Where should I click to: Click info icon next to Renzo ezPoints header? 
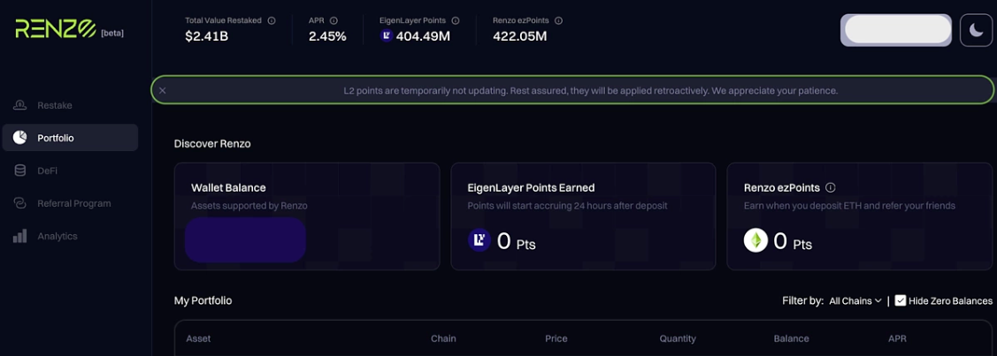558,20
